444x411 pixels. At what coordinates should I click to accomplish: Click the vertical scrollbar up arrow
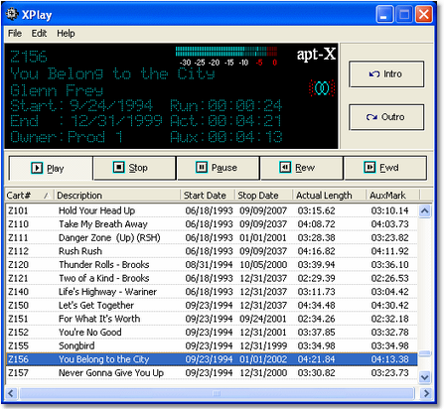pos(425,211)
